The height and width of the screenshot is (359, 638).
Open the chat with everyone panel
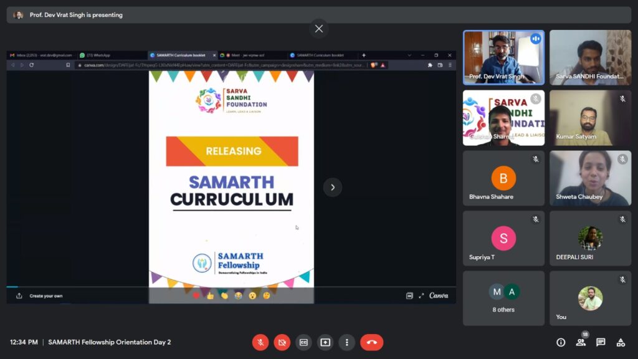(601, 342)
